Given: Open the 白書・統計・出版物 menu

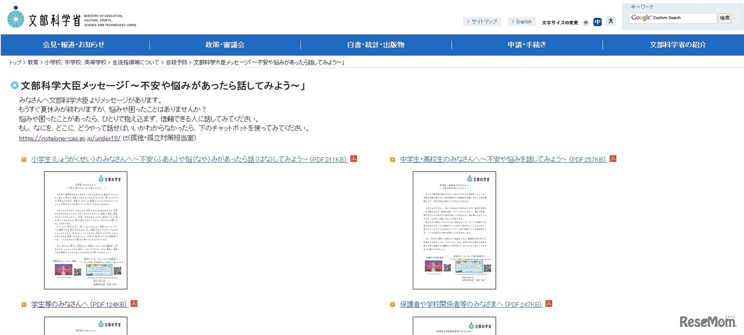Looking at the screenshot, I should click(x=376, y=45).
